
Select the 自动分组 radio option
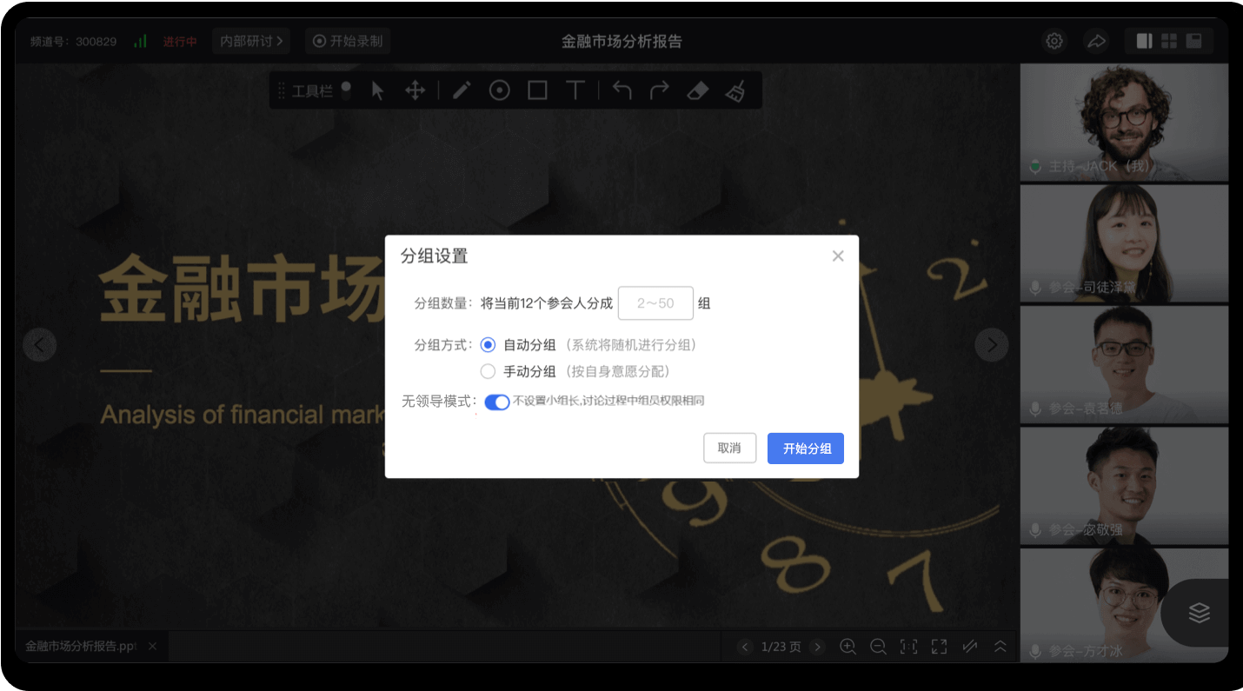488,345
